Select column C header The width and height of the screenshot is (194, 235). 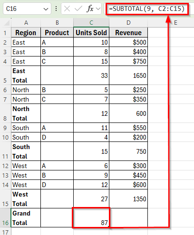tap(91, 23)
